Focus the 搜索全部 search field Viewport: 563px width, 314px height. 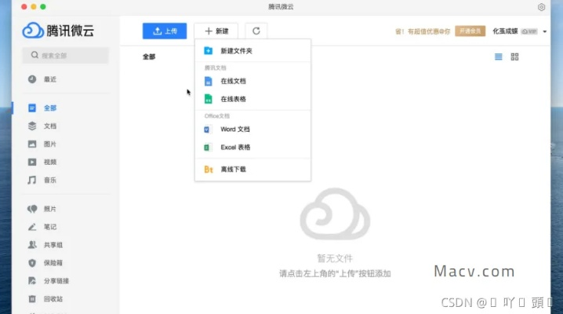65,55
